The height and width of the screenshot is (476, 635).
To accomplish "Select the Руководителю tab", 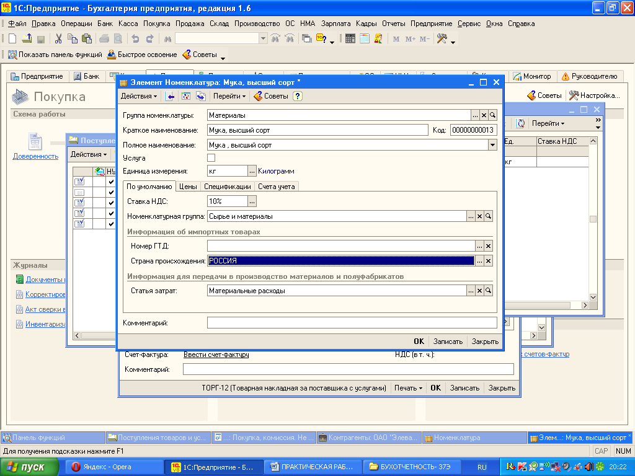I will (x=589, y=76).
